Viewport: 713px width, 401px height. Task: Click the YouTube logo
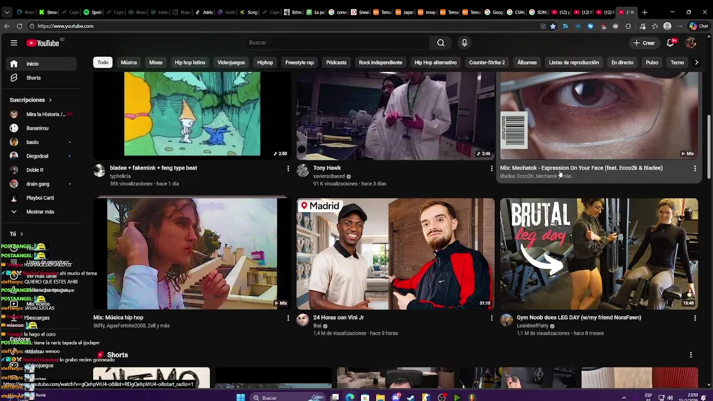coord(42,43)
